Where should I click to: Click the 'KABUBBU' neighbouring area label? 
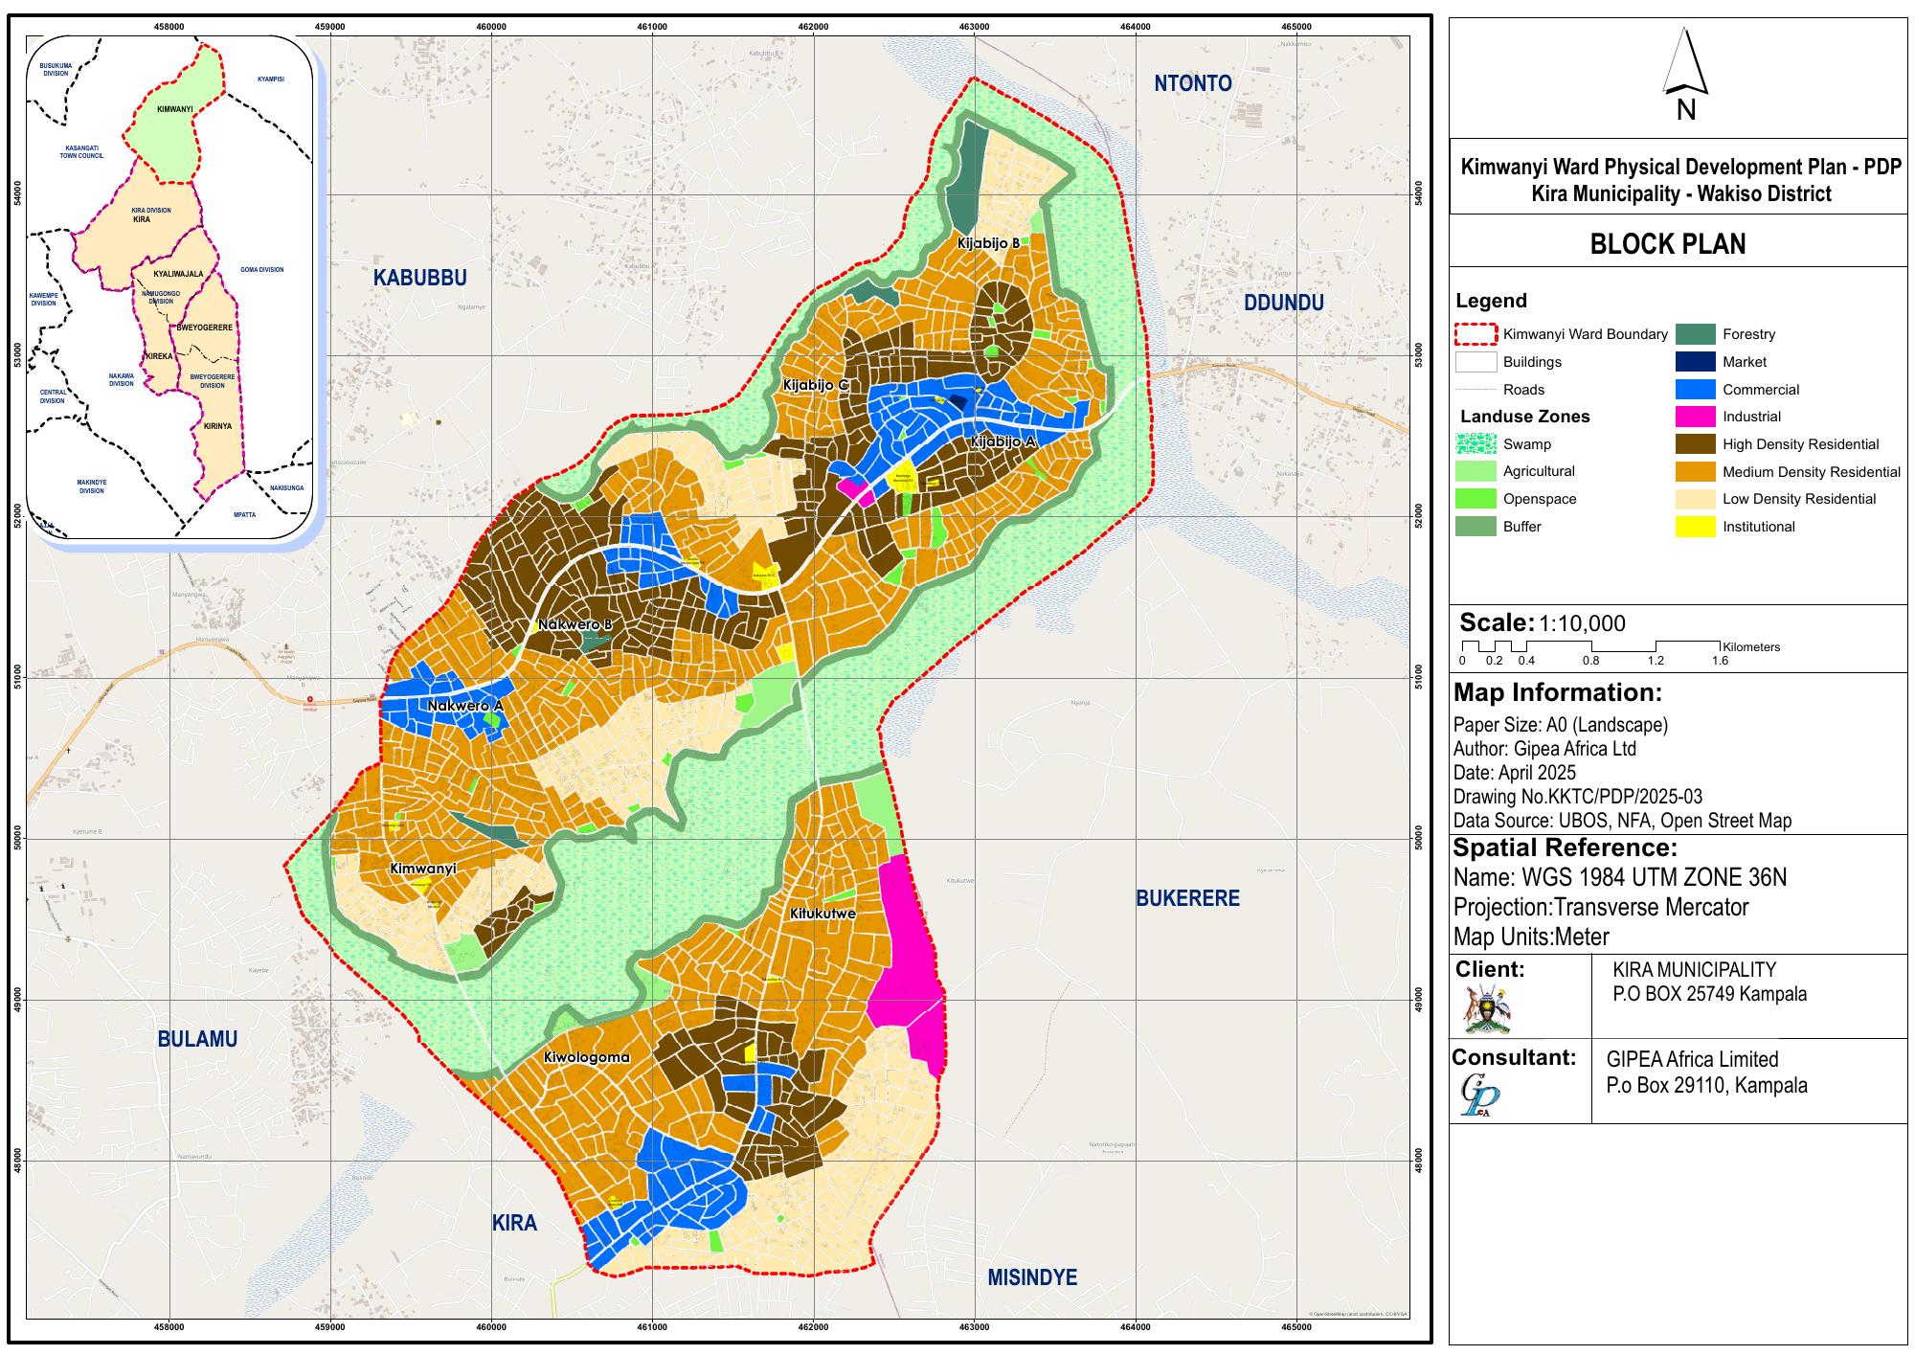tap(419, 278)
